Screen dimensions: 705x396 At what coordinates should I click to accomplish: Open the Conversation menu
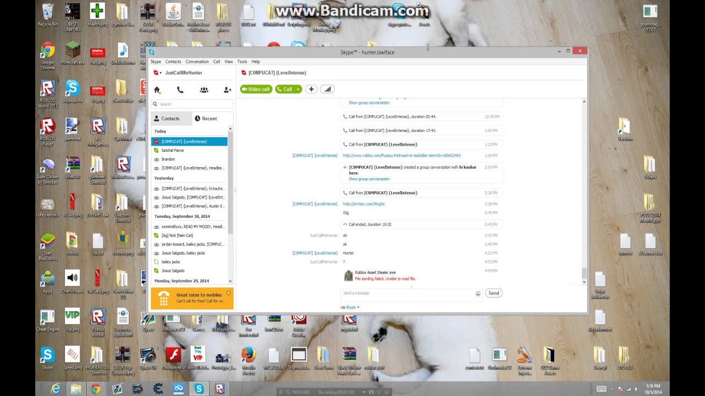point(197,62)
